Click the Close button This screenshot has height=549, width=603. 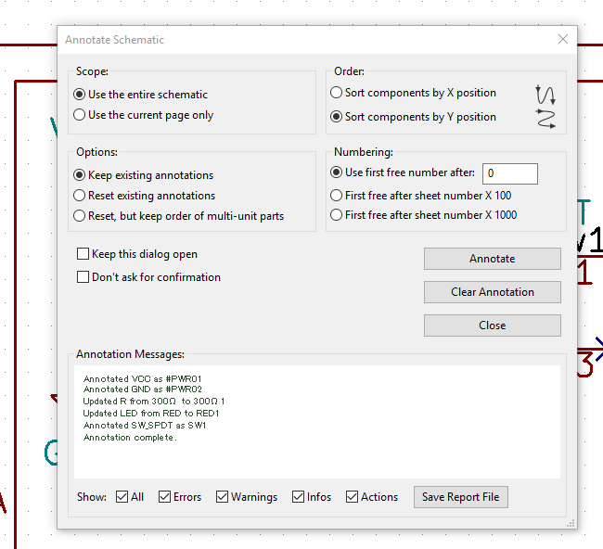pos(493,326)
